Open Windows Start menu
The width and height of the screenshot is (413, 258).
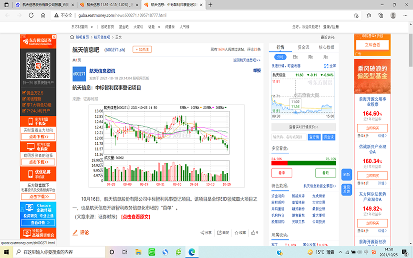(6, 252)
